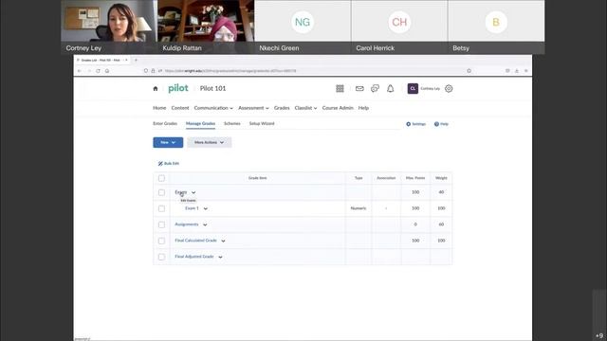This screenshot has width=607, height=341.
Task: Open the Help question mark link
Action: 441,124
